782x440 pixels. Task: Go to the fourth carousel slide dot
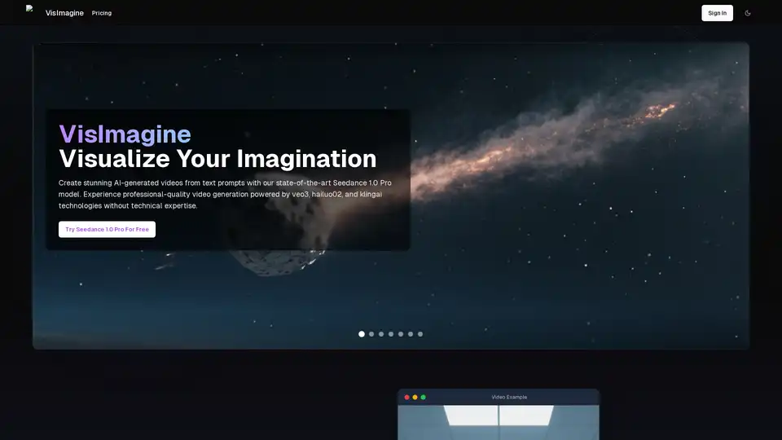pos(391,334)
